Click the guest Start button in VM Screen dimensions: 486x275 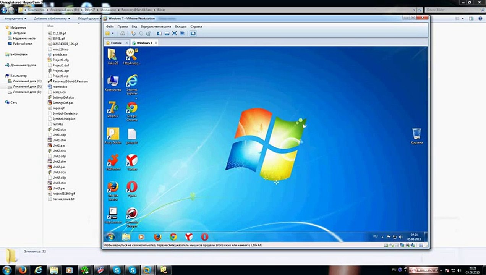[110, 237]
